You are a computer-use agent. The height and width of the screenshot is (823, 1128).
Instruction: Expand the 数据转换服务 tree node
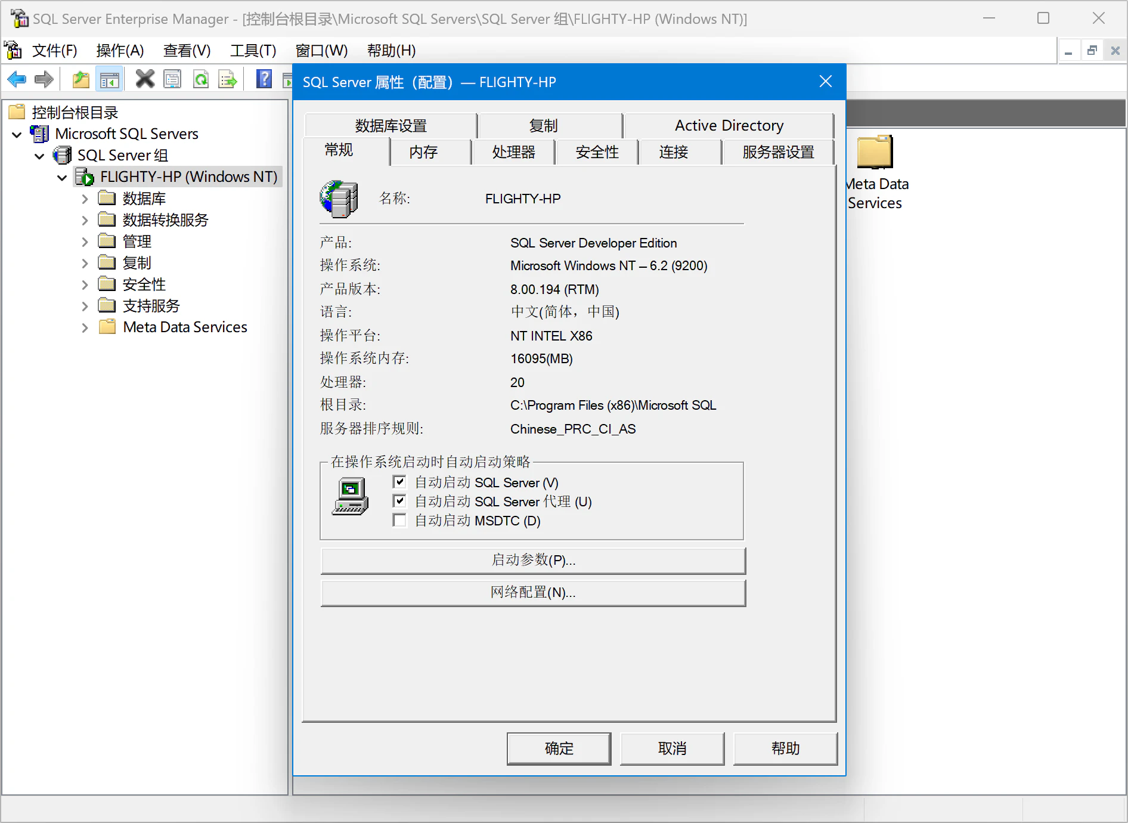tap(85, 220)
